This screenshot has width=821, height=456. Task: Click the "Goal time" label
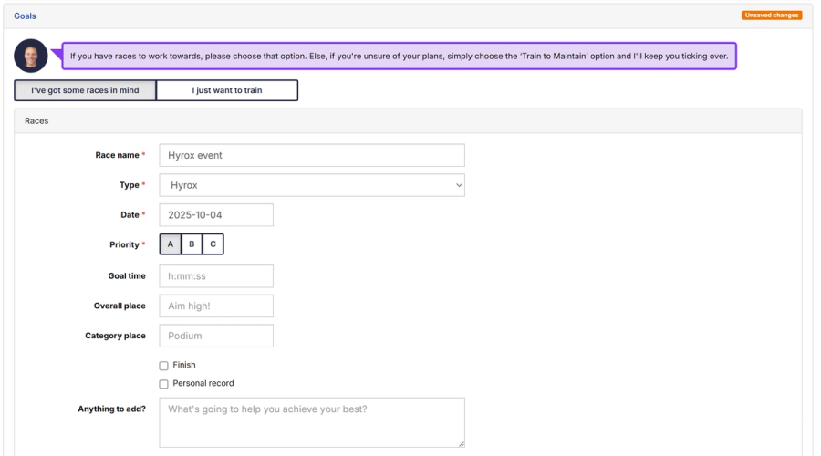(127, 276)
